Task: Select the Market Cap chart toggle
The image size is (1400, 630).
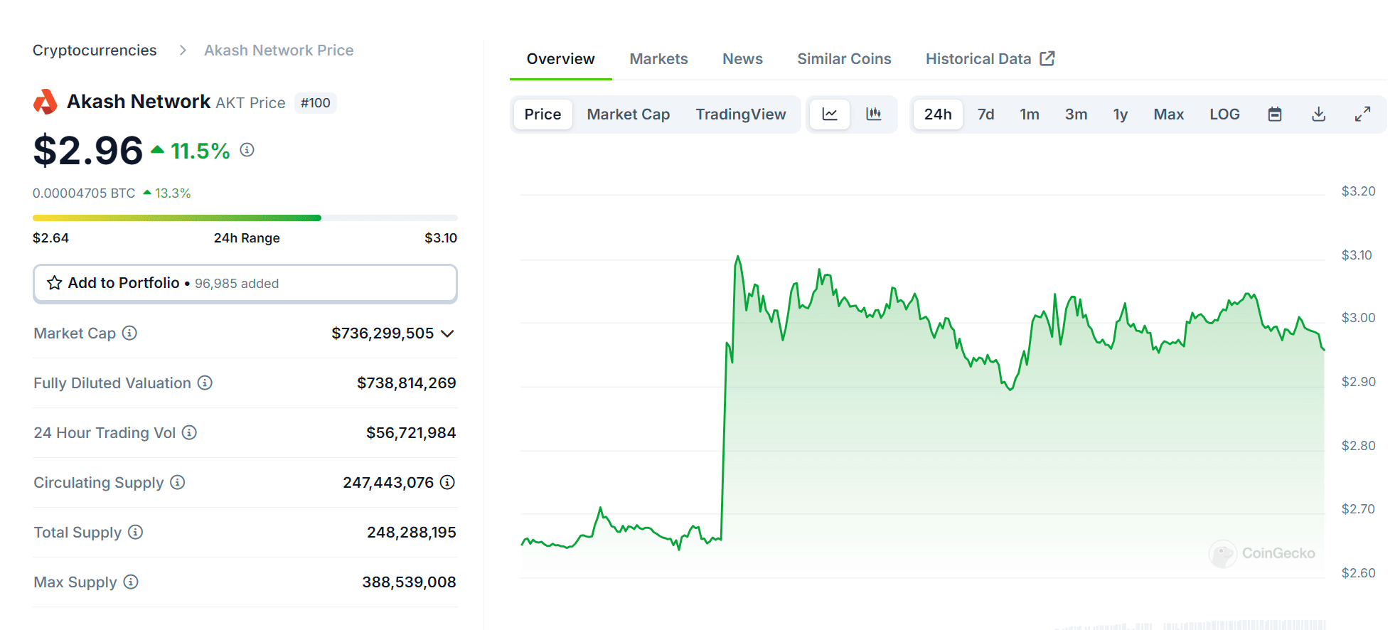Action: click(629, 114)
